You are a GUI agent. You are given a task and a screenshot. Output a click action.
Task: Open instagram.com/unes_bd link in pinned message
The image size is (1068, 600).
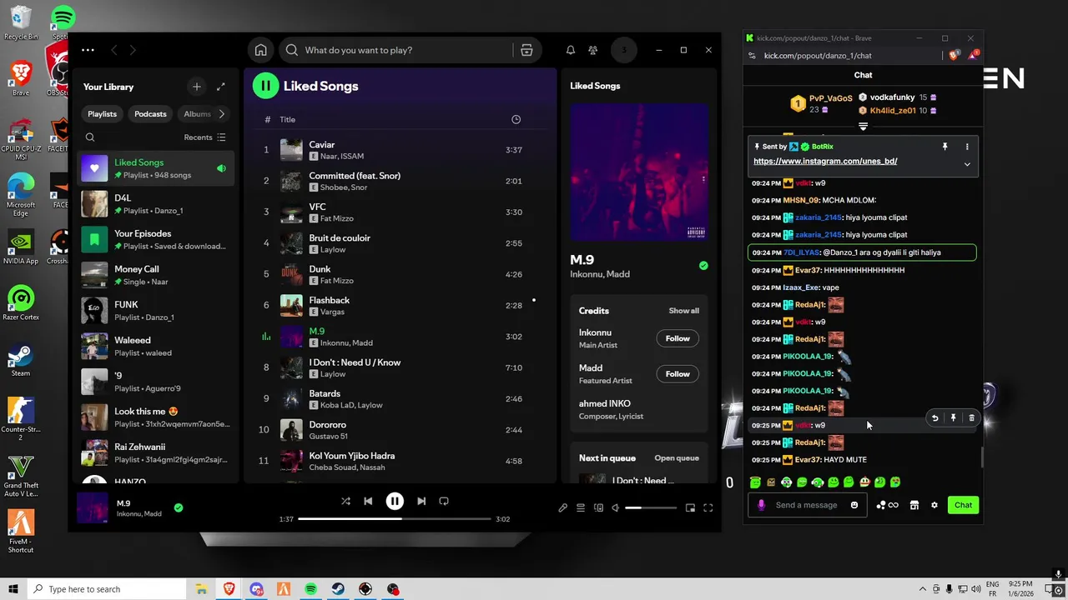[825, 161]
